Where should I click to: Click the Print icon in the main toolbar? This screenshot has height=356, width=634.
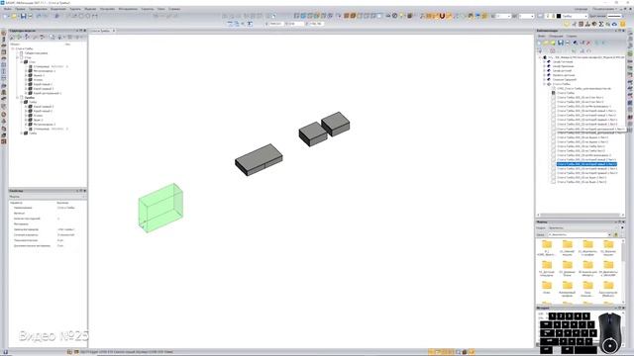pos(31,16)
